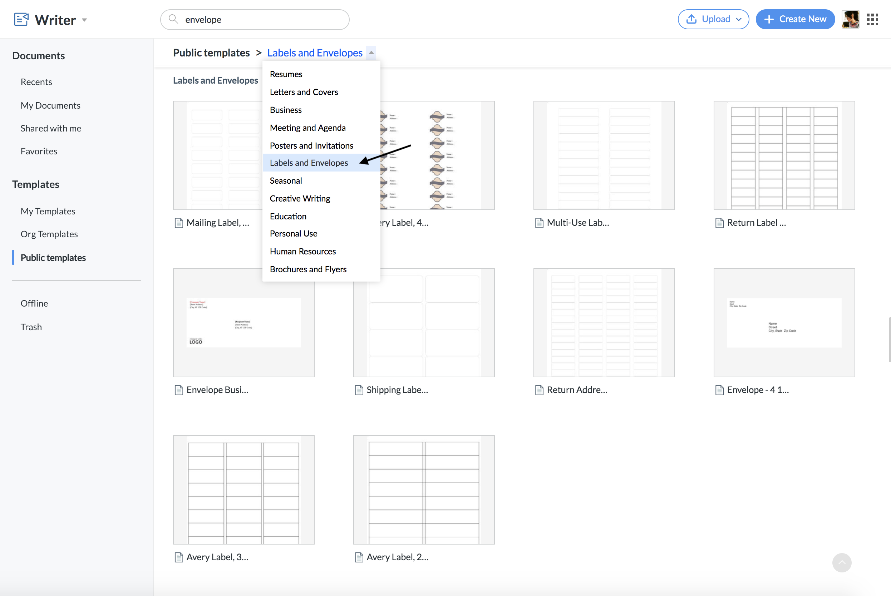Image resolution: width=891 pixels, height=596 pixels.
Task: Select Resumes from the dropdown list
Action: coord(286,74)
